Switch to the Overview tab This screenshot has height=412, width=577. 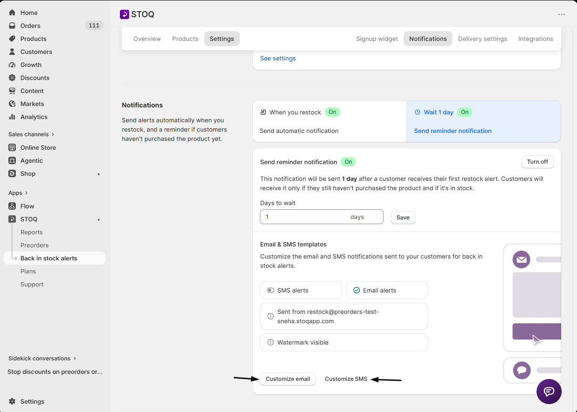[147, 39]
